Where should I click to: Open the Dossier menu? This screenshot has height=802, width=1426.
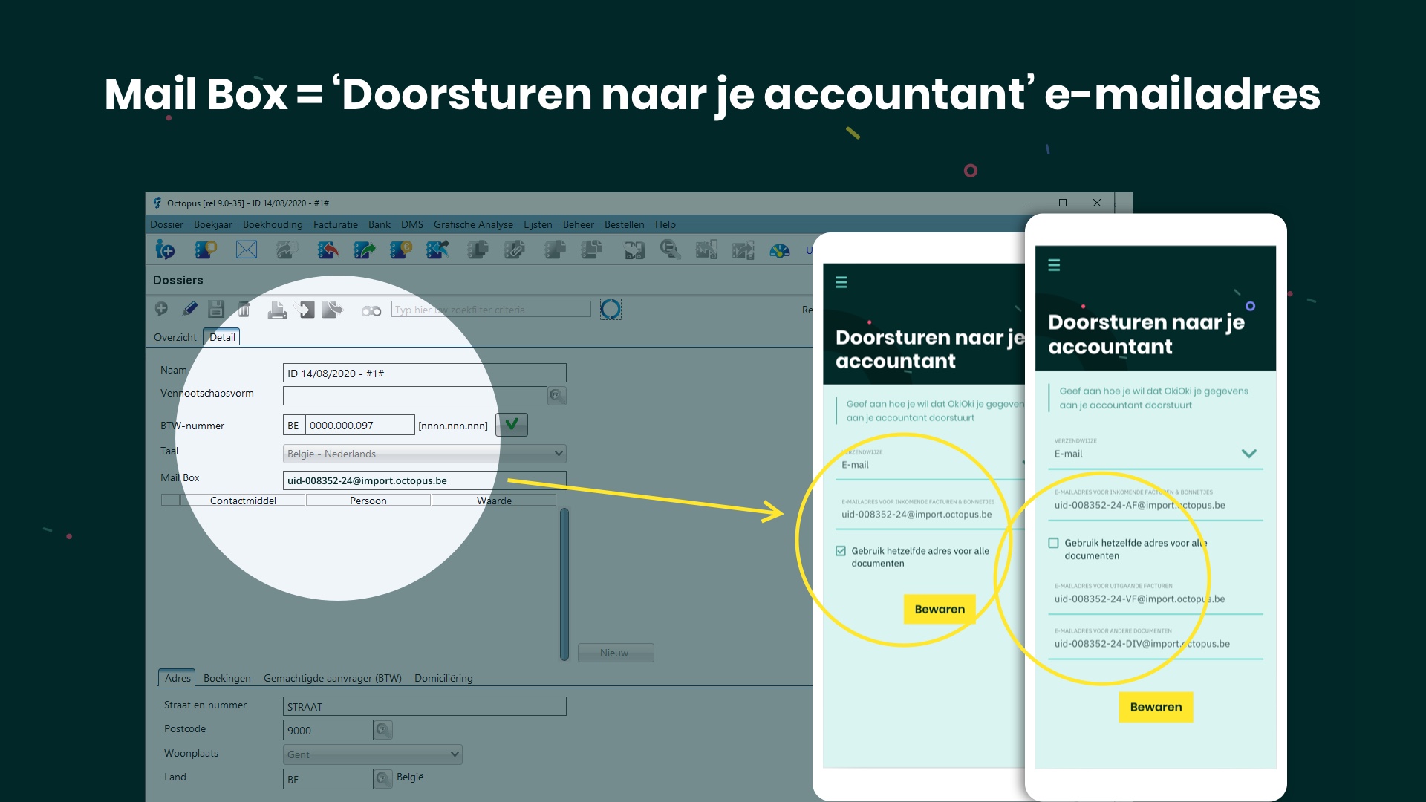[166, 224]
